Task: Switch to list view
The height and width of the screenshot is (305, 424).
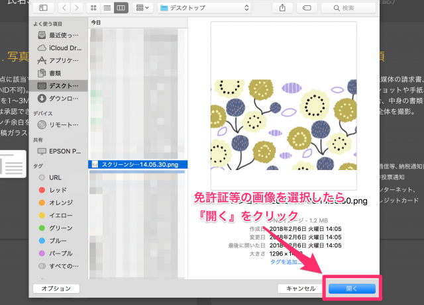Action: (x=107, y=8)
